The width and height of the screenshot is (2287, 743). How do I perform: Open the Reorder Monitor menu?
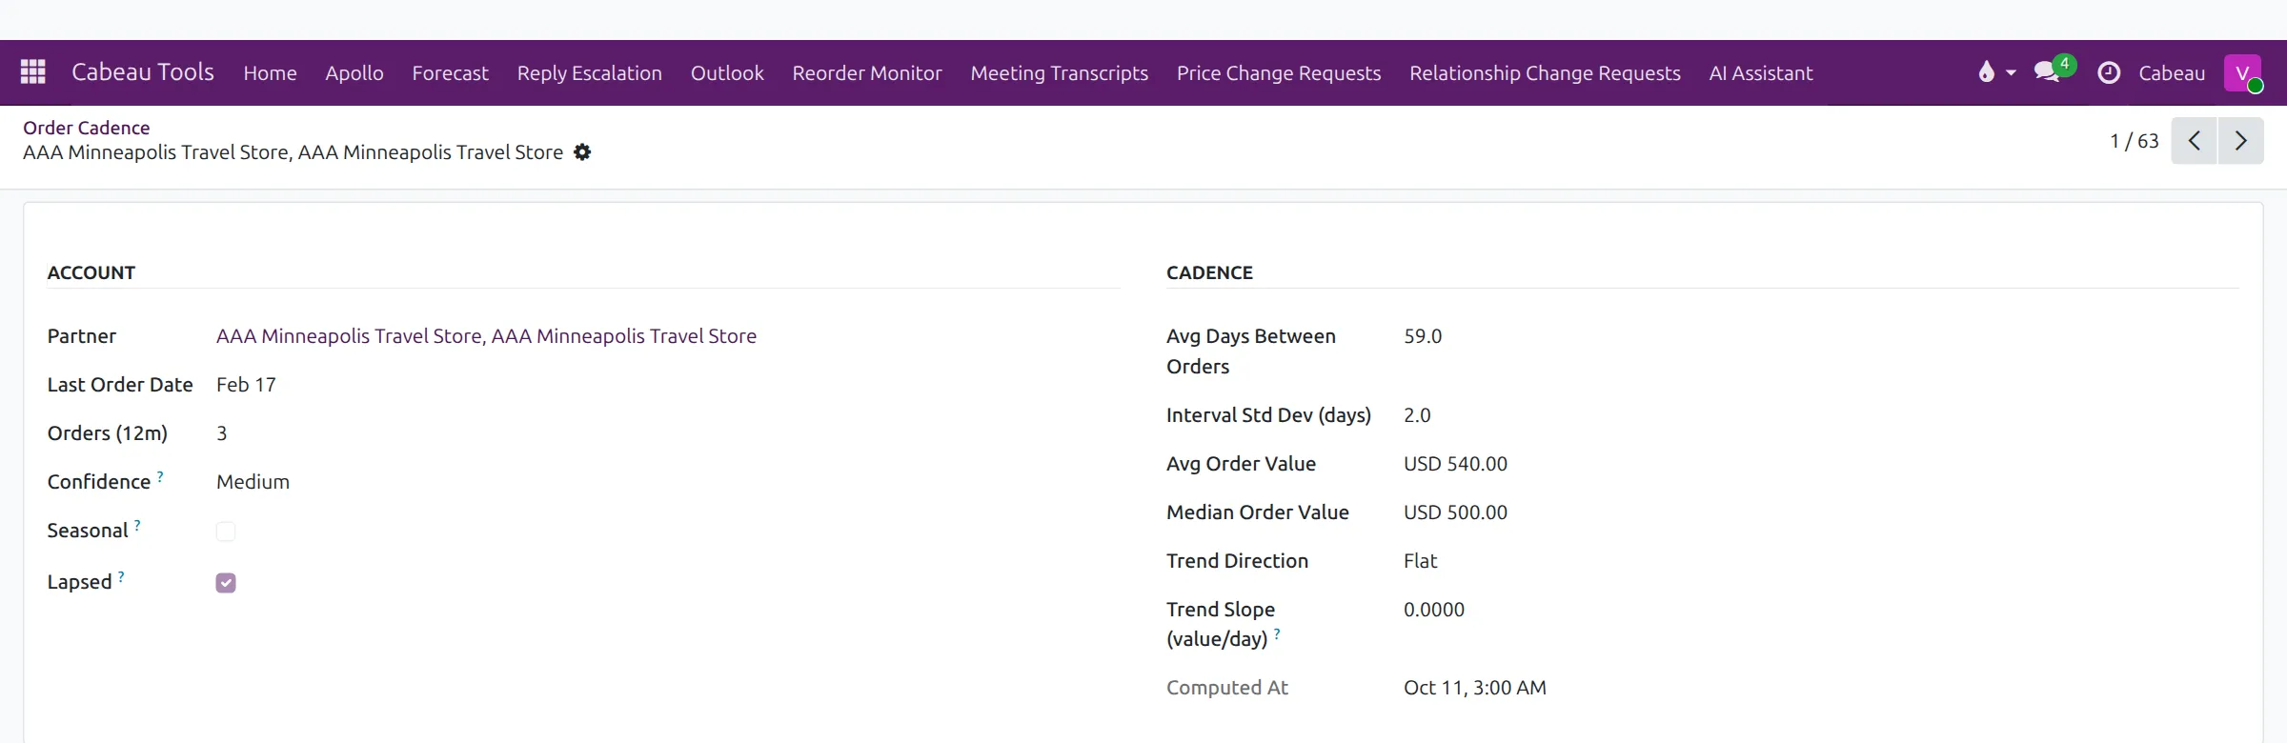coord(867,72)
